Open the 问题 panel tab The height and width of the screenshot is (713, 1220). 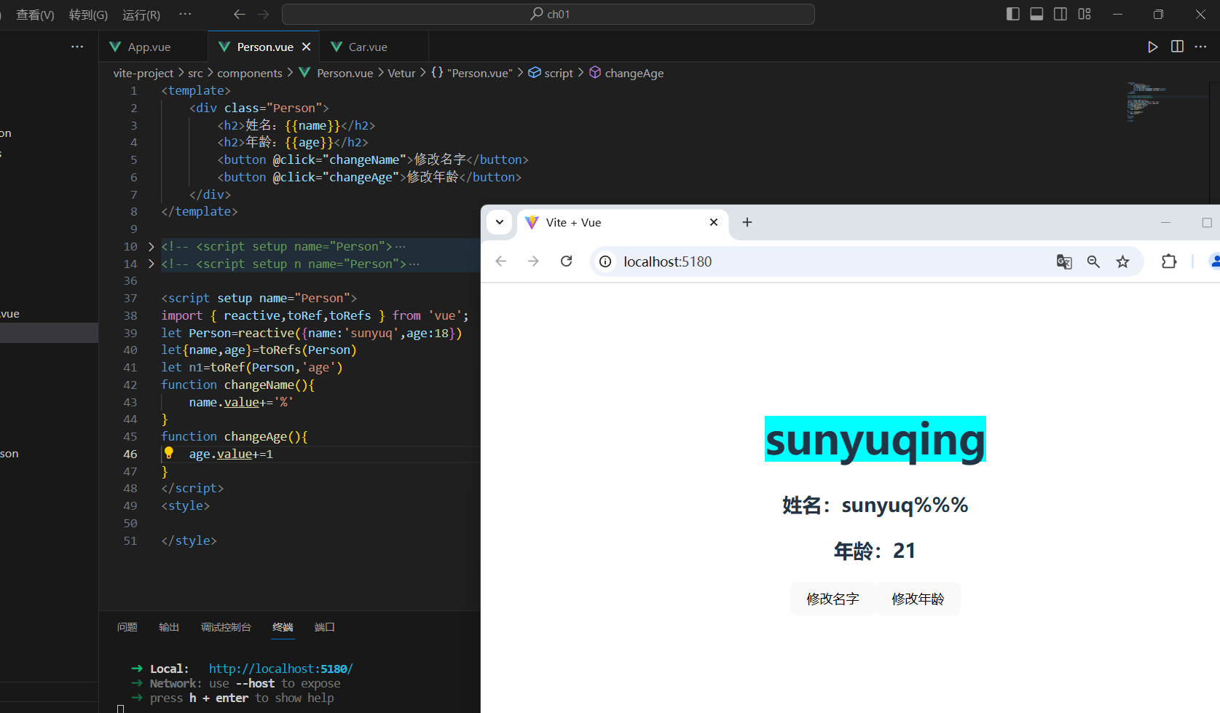(x=127, y=627)
